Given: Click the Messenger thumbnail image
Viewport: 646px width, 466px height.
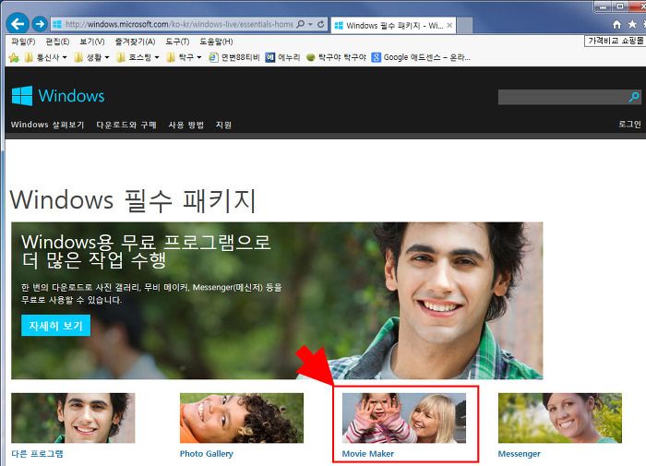Looking at the screenshot, I should [x=560, y=418].
